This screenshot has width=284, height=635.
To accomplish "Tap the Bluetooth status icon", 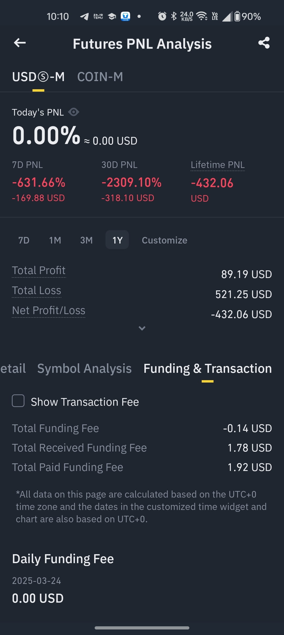I will (x=174, y=16).
